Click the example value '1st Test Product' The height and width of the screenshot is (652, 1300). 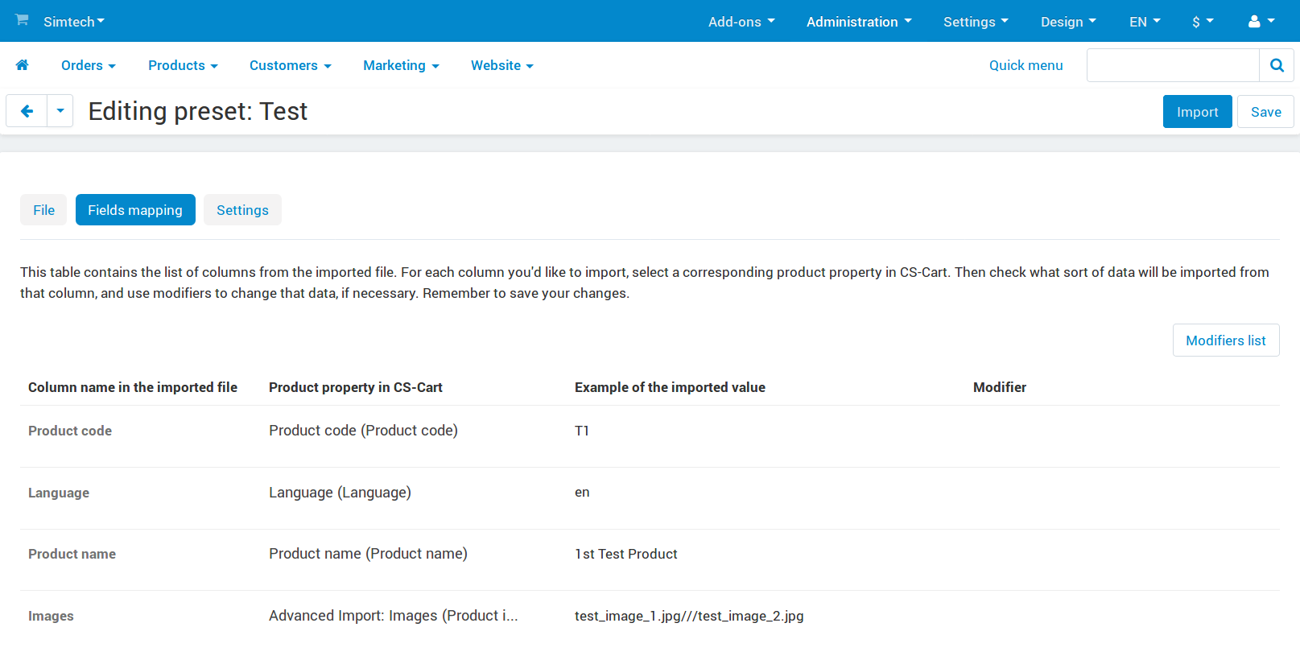coord(626,554)
